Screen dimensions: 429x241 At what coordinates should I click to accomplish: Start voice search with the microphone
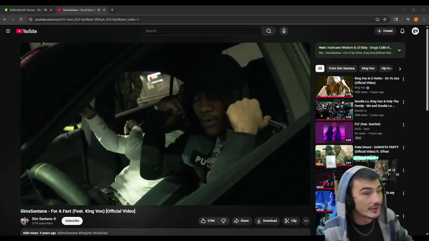coord(284,31)
